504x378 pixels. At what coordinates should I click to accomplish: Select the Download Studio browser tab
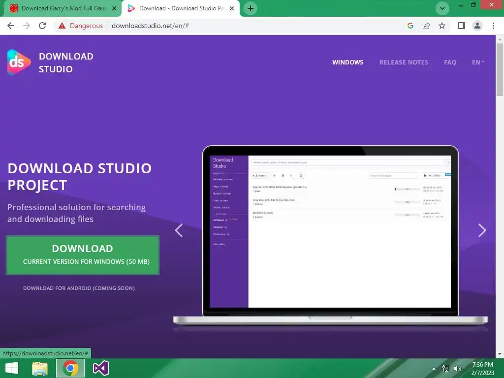[x=180, y=8]
